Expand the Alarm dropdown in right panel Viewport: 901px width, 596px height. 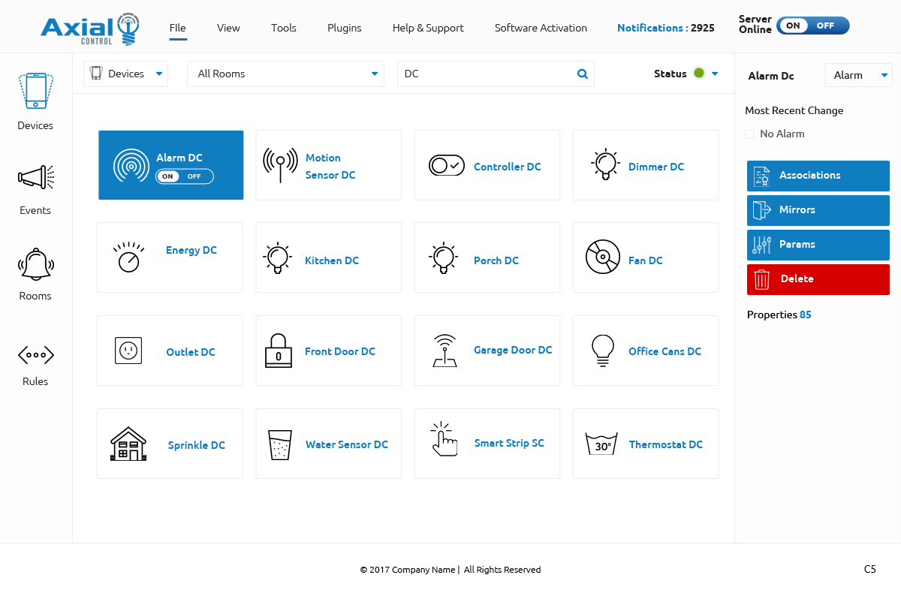[858, 75]
